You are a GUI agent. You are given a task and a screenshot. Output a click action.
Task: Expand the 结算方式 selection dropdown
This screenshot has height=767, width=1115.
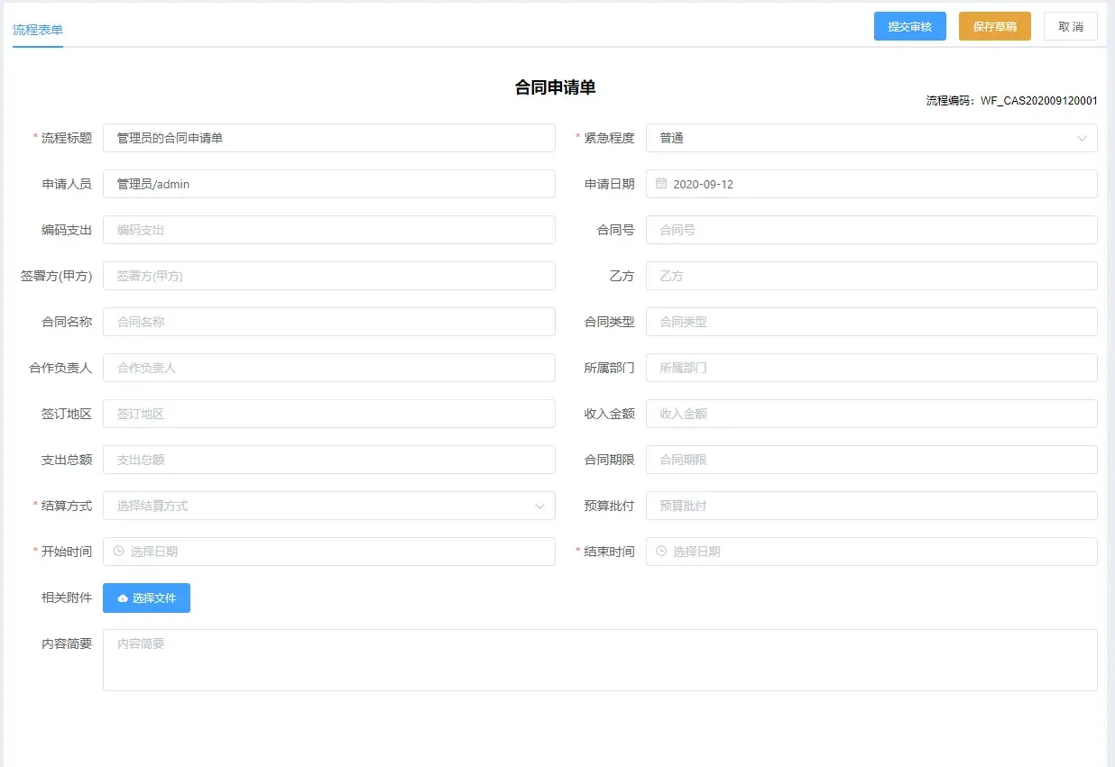[x=329, y=506]
